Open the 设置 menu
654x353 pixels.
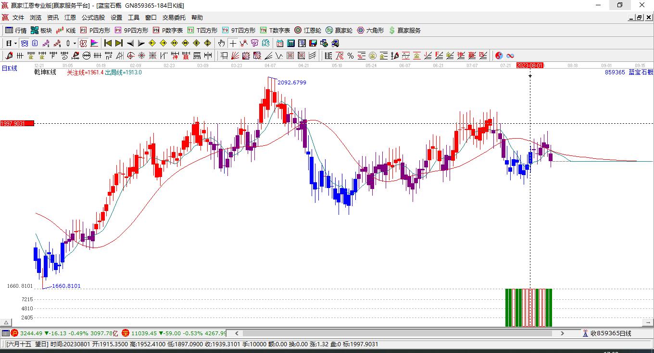(x=116, y=18)
